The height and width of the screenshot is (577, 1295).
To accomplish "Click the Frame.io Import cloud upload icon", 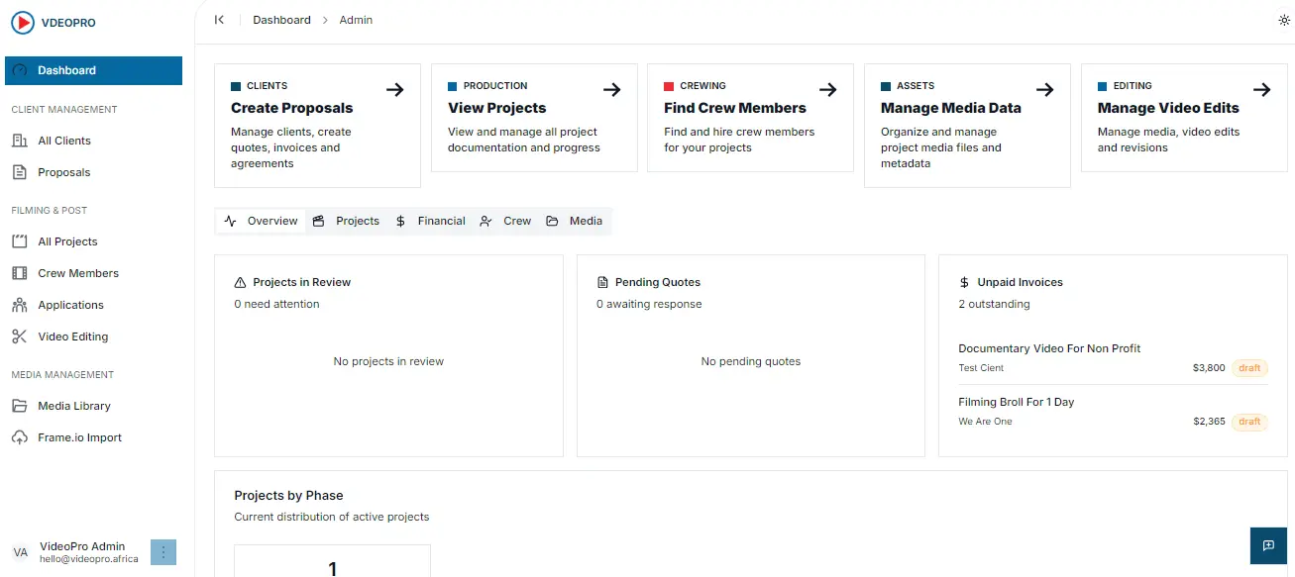I will click(20, 437).
